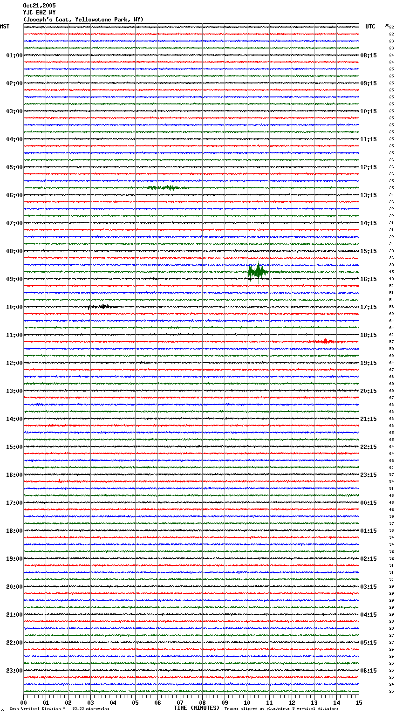
Task: Click the MST column header
Action: (x=5, y=27)
